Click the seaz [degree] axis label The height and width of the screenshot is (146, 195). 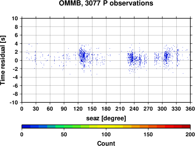(x=106, y=118)
